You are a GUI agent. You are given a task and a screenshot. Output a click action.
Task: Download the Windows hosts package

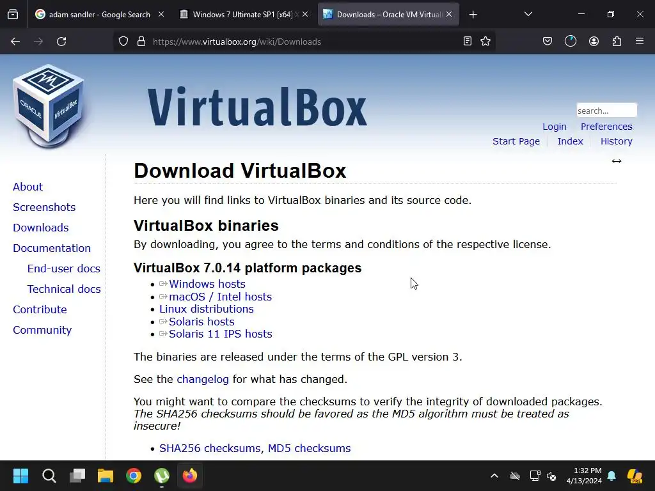point(207,284)
